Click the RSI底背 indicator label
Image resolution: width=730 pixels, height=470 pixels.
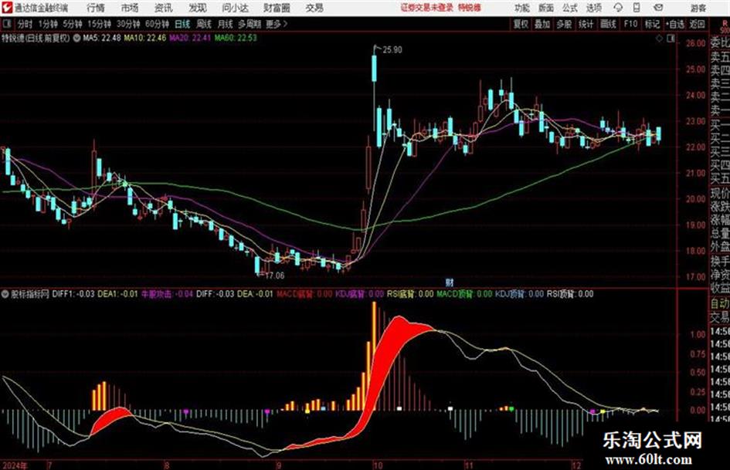tap(410, 294)
